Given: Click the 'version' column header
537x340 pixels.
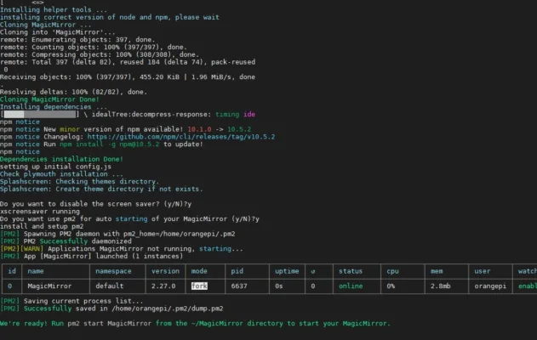Looking at the screenshot, I should tap(165, 271).
